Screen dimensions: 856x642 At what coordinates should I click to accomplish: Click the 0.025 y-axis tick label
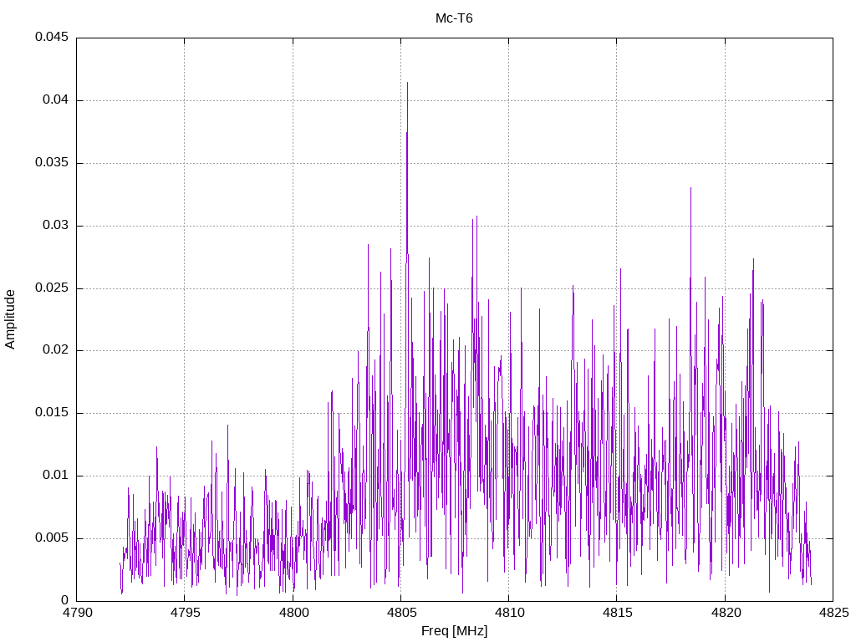(52, 288)
